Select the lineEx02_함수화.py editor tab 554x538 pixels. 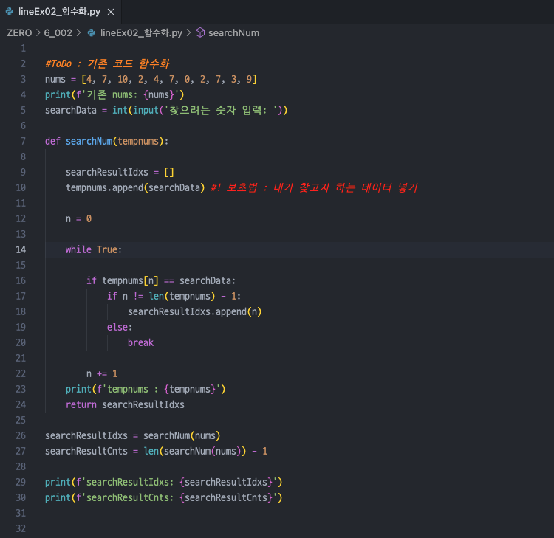60,12
